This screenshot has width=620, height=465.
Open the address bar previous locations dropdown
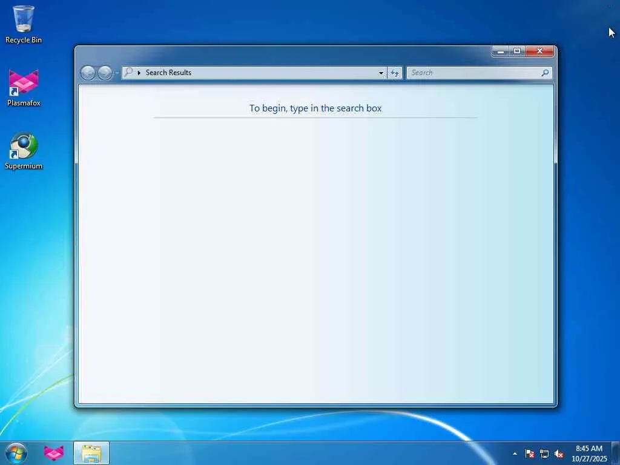point(381,73)
